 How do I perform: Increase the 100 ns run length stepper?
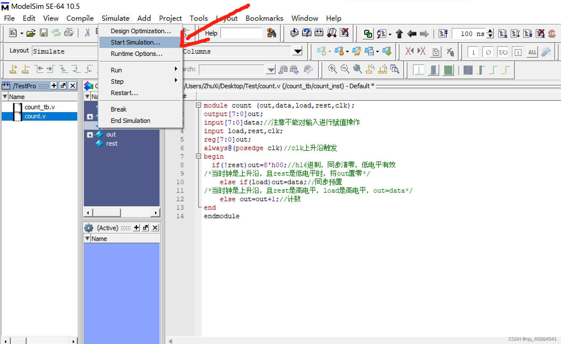[x=490, y=31]
